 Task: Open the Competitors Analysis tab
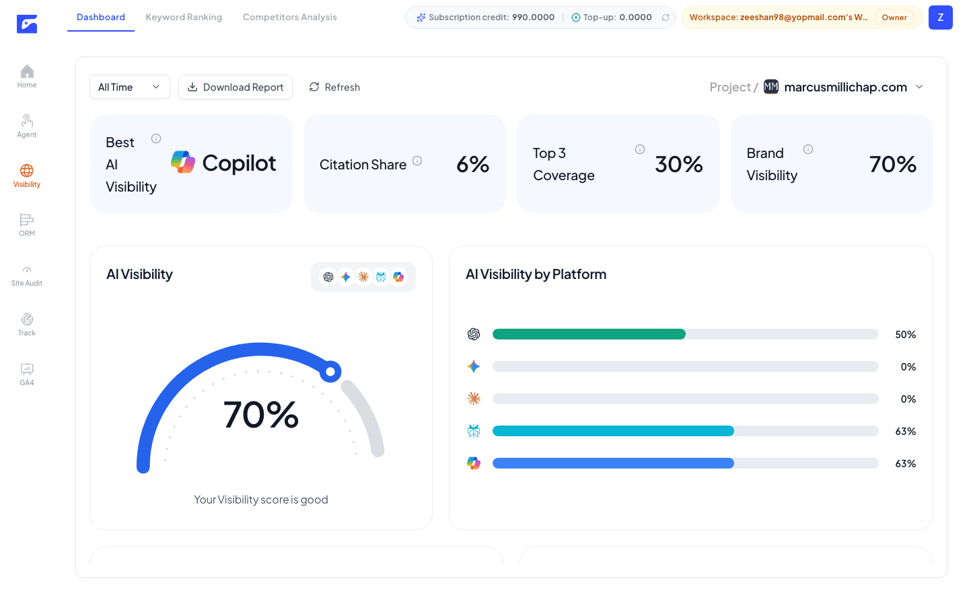pyautogui.click(x=290, y=17)
